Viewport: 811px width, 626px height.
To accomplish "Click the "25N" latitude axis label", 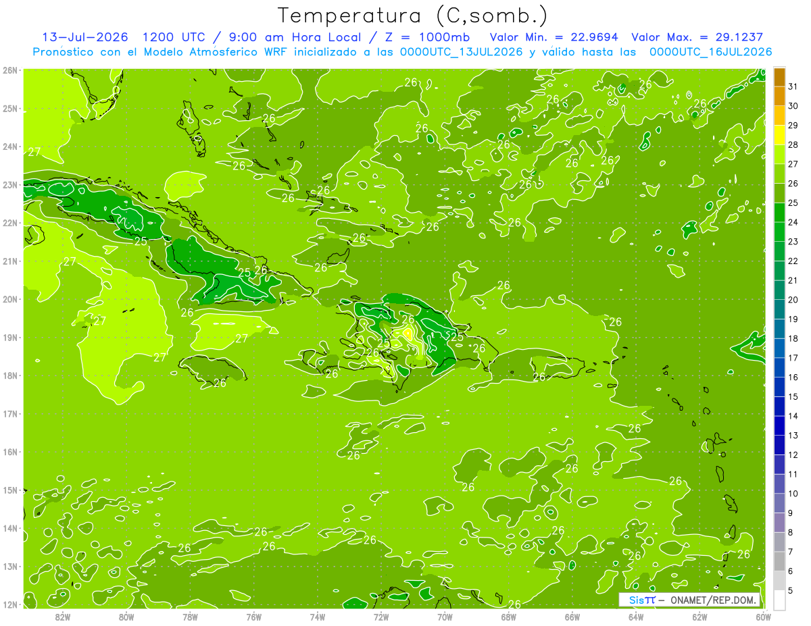I will 9,109.
